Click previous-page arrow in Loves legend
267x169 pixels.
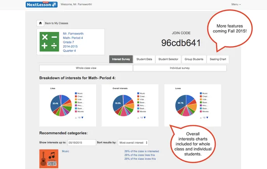point(201,118)
